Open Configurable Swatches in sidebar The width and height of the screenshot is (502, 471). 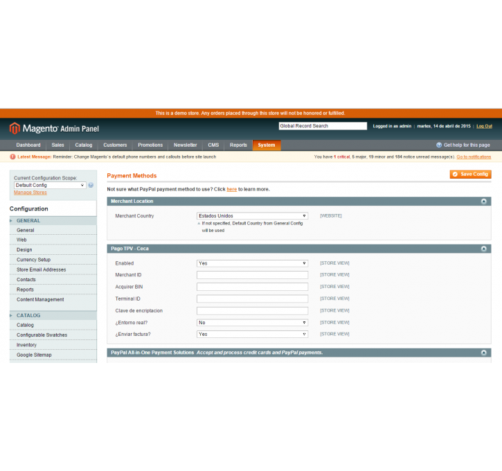point(42,335)
